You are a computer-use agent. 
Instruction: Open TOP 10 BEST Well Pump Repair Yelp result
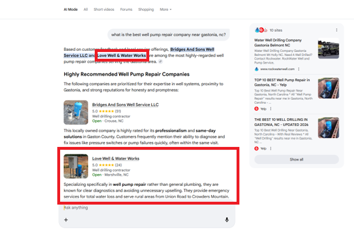pyautogui.click(x=282, y=83)
